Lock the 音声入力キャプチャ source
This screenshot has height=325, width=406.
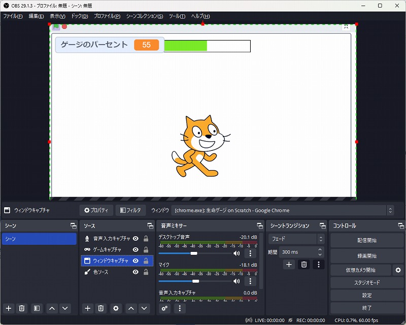coord(146,239)
